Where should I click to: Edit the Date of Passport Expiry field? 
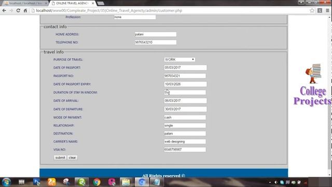(x=185, y=84)
